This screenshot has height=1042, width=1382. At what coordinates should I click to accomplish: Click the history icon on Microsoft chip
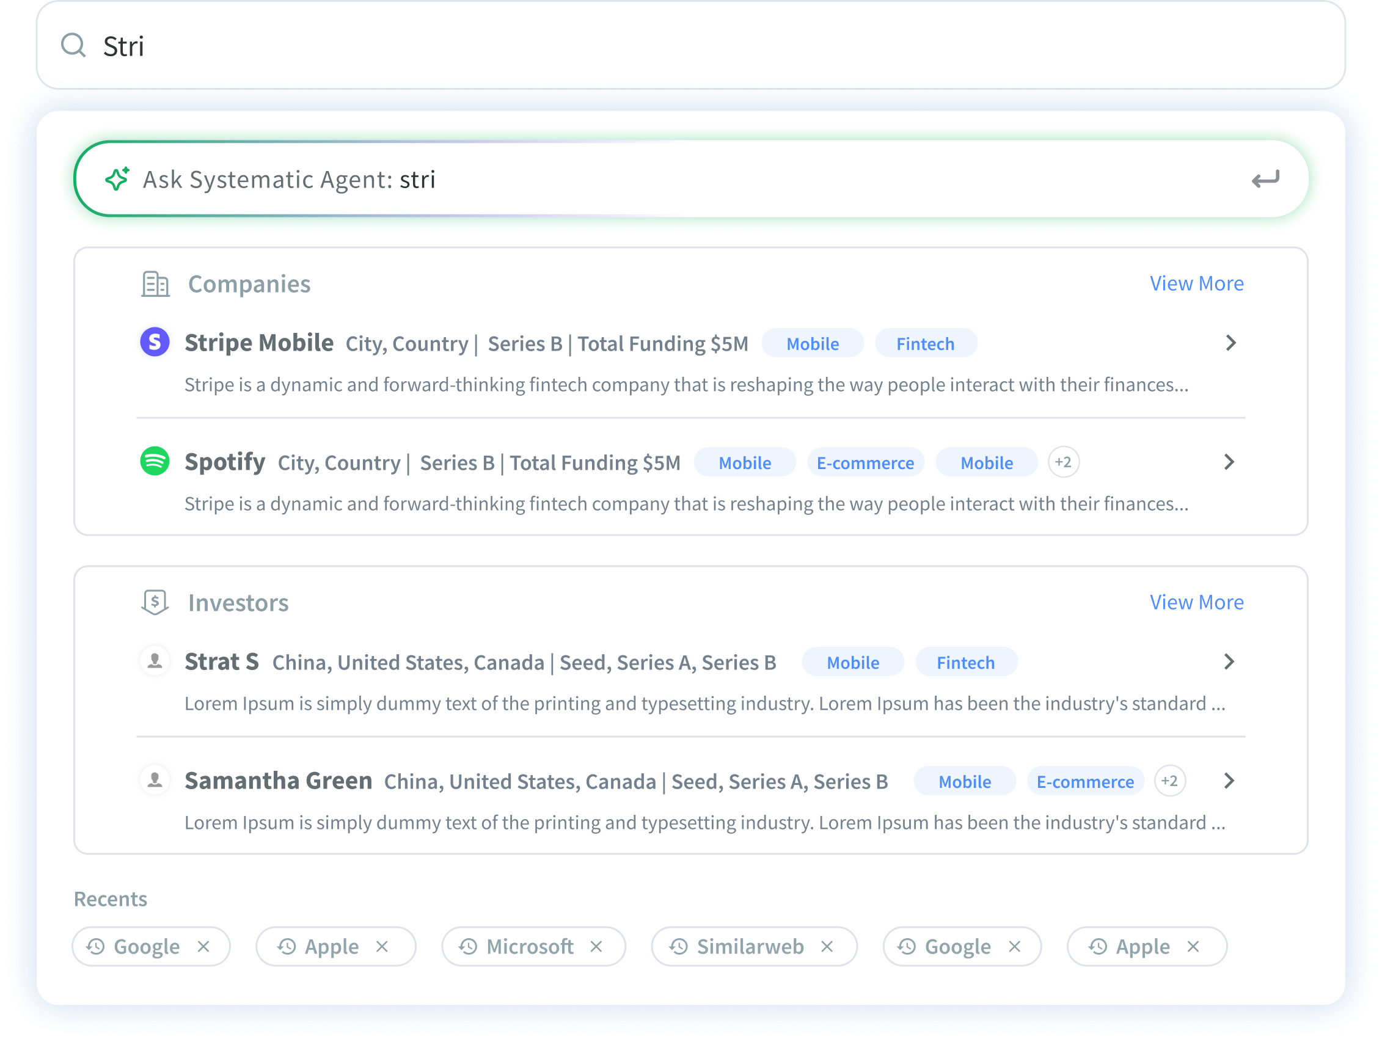468,947
